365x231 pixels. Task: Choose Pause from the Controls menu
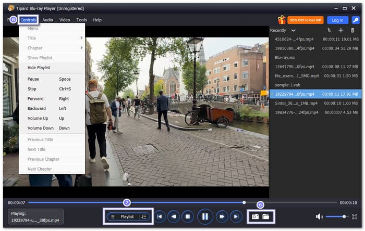[52, 79]
